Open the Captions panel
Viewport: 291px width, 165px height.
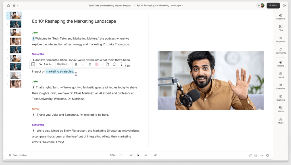coord(280,98)
